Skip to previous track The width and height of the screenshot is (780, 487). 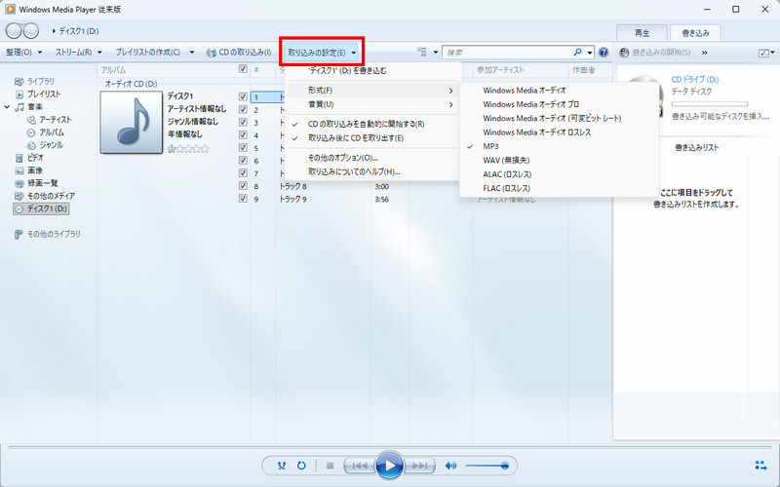[x=360, y=466]
